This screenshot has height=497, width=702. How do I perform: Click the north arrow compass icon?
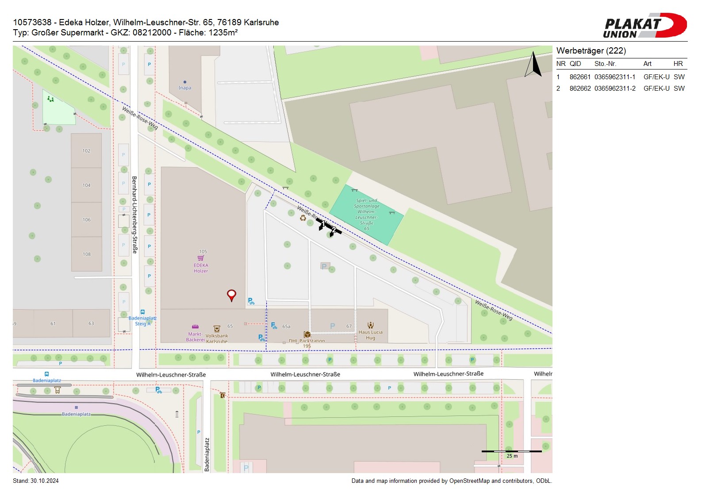point(533,65)
